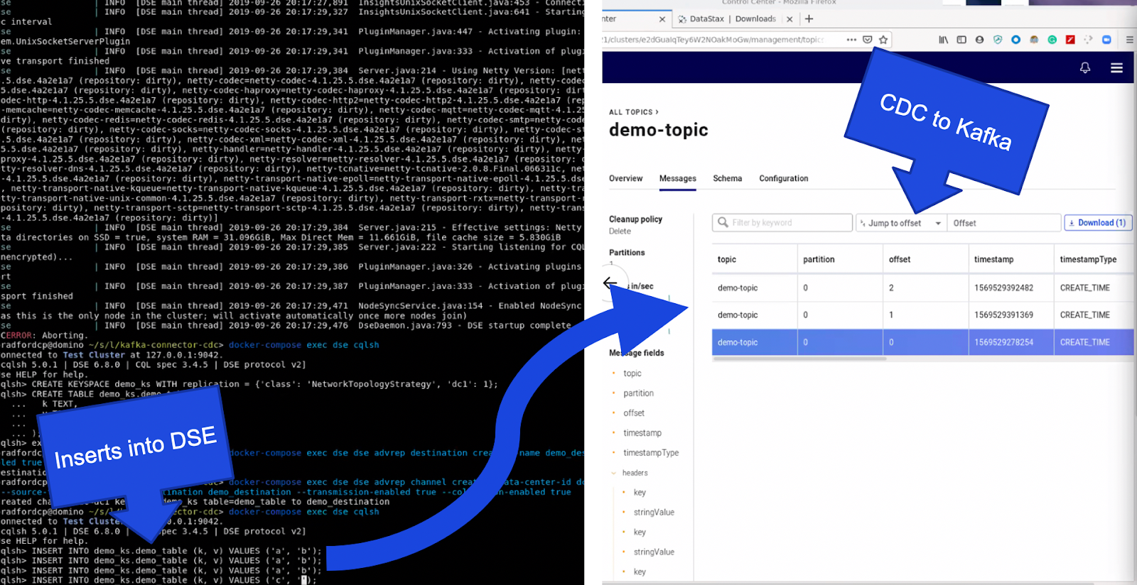Click the face avatar extension icon
Screen dimensions: 1137x585
(1034, 40)
